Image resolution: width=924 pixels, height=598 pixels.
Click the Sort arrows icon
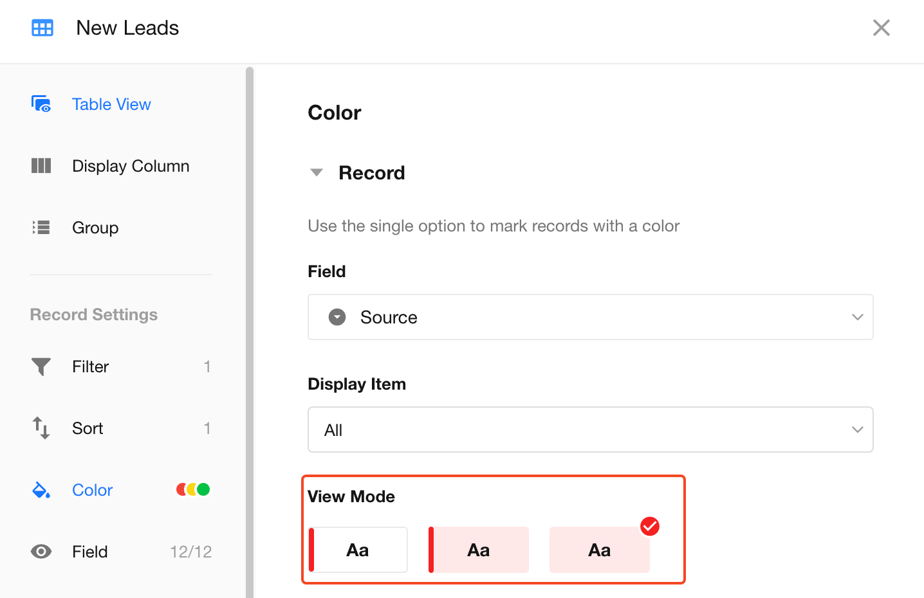pos(41,428)
